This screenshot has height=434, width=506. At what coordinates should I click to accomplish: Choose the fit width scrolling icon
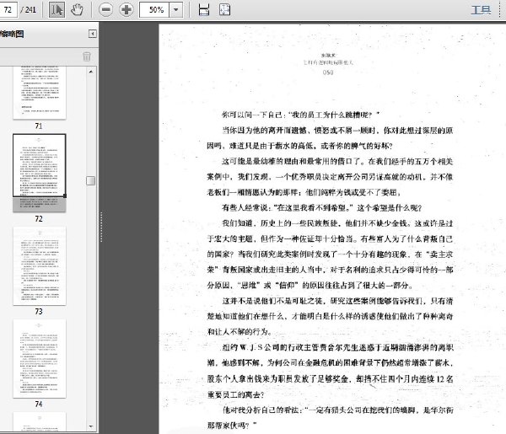click(204, 9)
